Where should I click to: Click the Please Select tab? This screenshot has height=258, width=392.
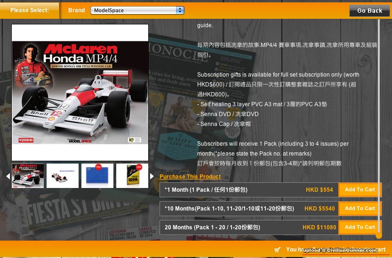point(30,10)
